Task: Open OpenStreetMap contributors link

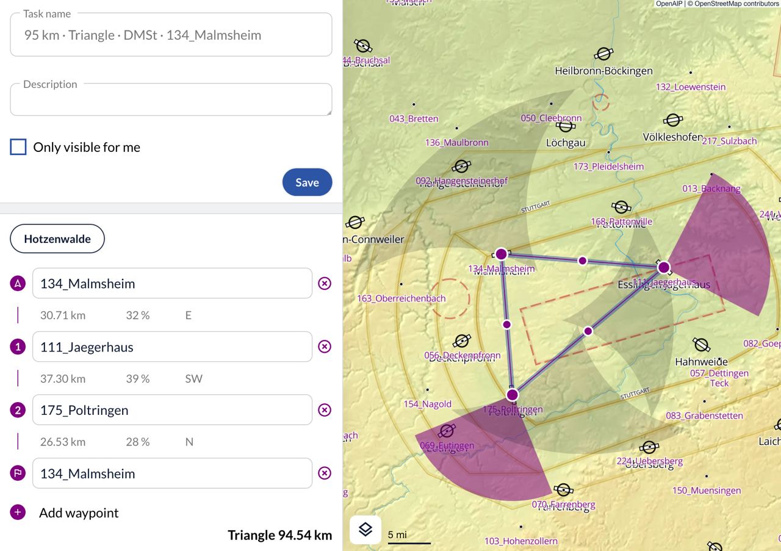Action: tap(736, 4)
